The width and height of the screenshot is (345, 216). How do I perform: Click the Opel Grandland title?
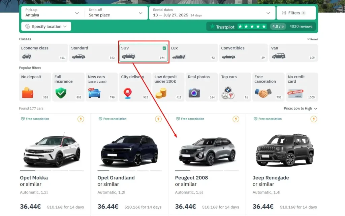click(x=116, y=178)
